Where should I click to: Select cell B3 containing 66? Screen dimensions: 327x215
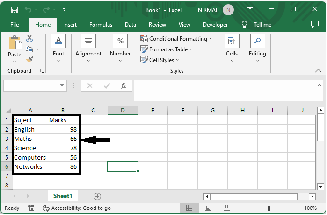pyautogui.click(x=63, y=139)
